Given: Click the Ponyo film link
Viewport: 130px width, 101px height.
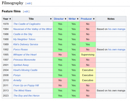Looking at the screenshot, I should click(17, 75).
